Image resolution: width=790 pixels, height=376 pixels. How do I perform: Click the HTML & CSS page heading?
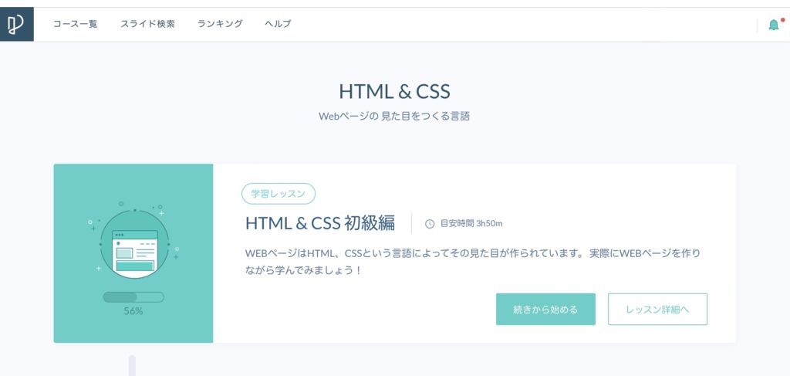(x=394, y=91)
